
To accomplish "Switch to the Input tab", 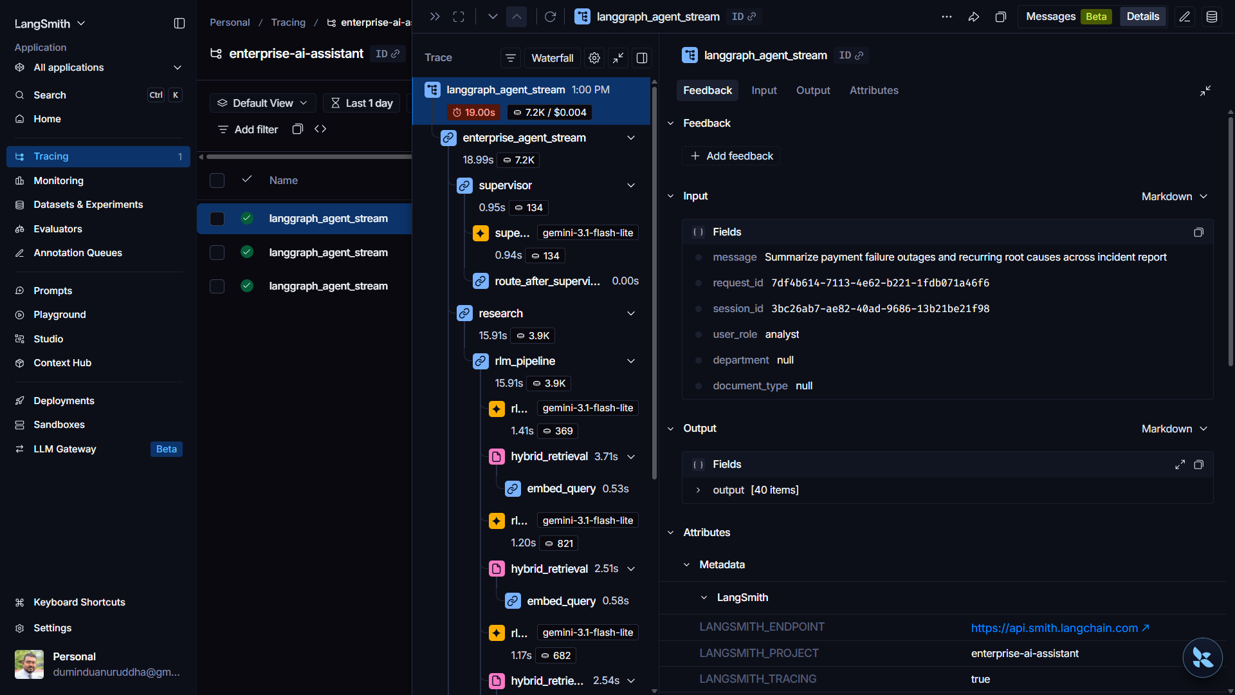I will point(764,91).
